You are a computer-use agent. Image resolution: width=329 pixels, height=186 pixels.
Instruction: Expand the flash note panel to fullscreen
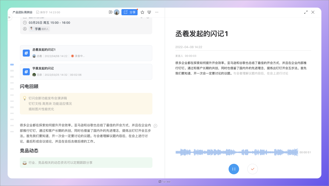point(306,12)
